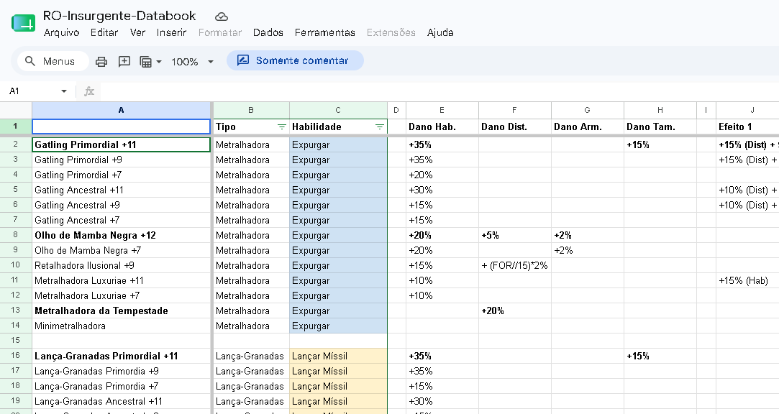Select cell Gatling Primordial +9
779x414 pixels.
tap(122, 160)
